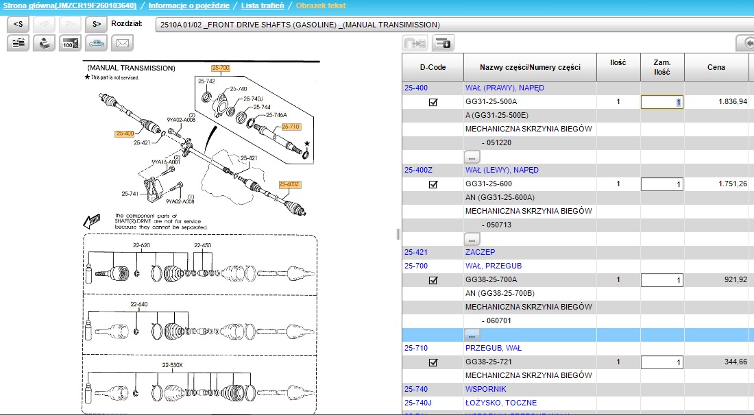Open the Rozdział chapter dropdown

click(x=452, y=25)
